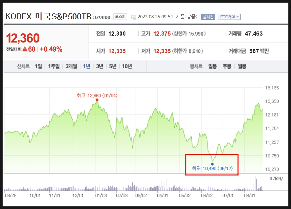Click the 전일대비 label under the price
291x209 pixels.
coord(14,49)
